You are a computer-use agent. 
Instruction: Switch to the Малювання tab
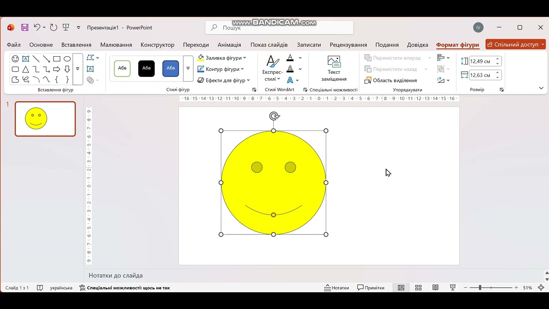[x=116, y=45]
